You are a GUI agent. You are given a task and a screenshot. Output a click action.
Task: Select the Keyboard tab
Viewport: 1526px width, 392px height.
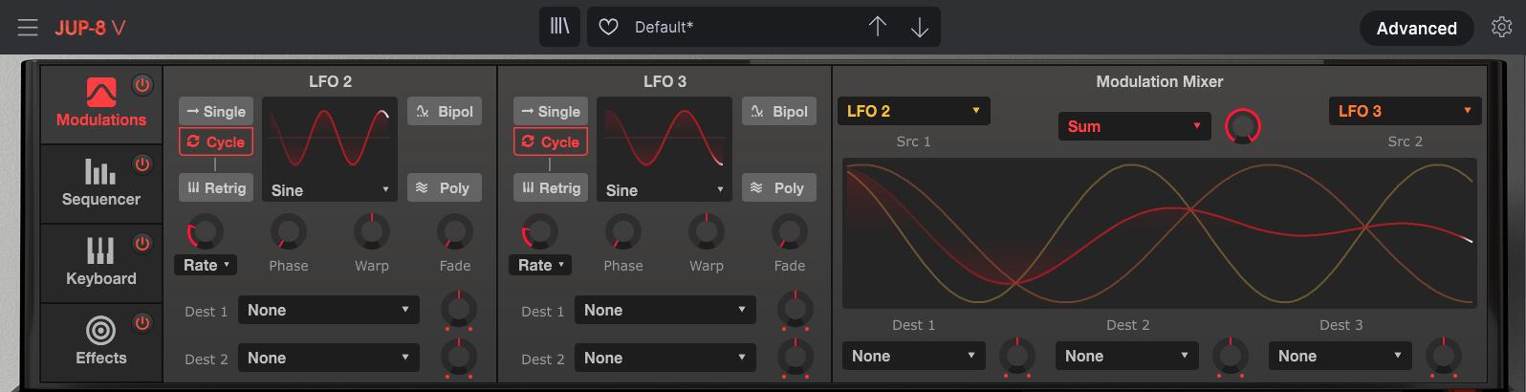(x=101, y=263)
